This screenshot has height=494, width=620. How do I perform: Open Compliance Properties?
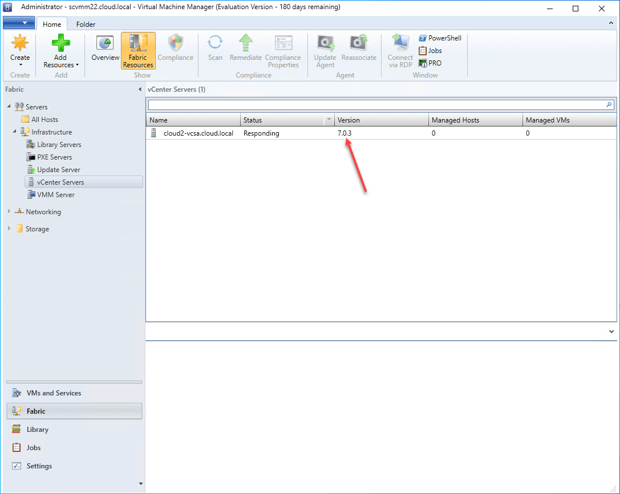click(x=283, y=51)
